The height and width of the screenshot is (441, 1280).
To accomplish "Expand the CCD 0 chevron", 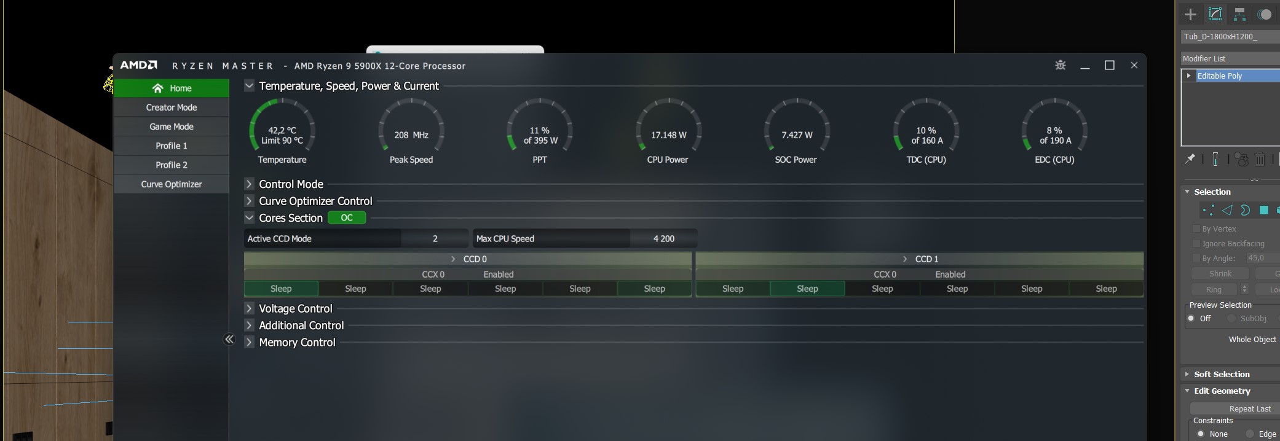I will tap(453, 259).
